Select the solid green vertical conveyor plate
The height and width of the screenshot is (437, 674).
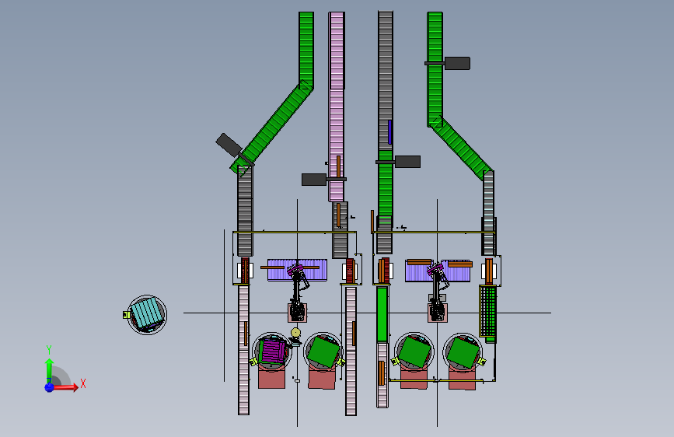[382, 315]
